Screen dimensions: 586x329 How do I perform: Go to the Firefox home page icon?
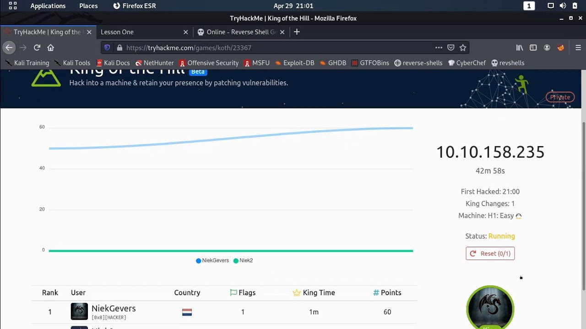(x=51, y=48)
